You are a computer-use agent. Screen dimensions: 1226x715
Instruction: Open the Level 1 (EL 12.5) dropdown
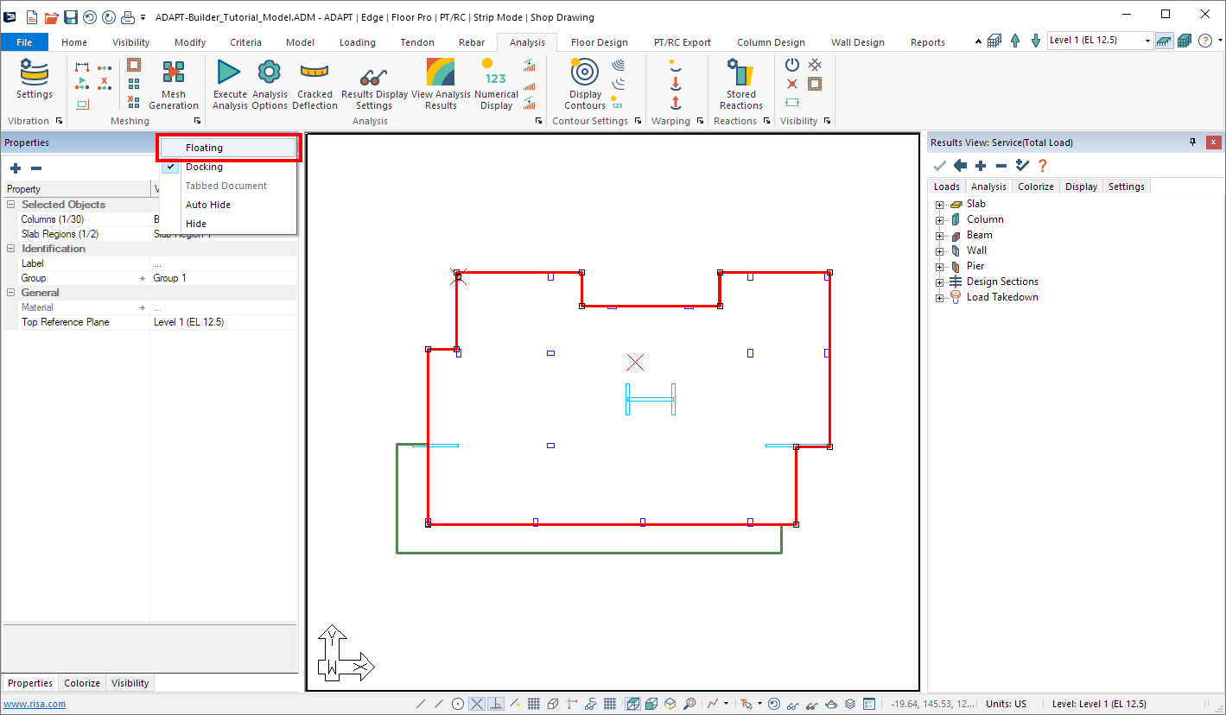tap(1147, 41)
